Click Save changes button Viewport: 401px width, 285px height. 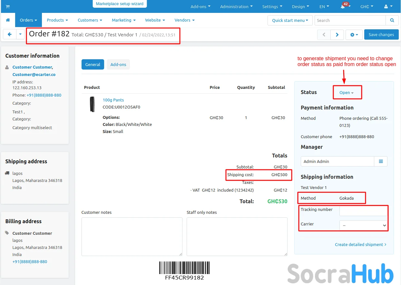pyautogui.click(x=381, y=34)
